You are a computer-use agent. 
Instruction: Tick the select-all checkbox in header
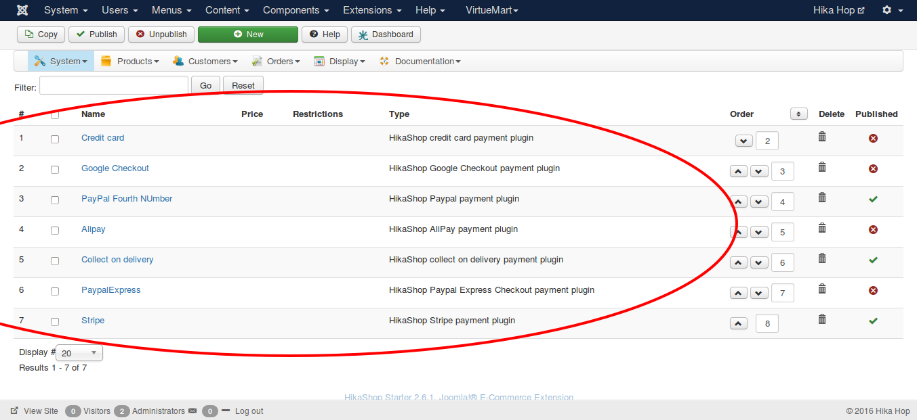pyautogui.click(x=55, y=114)
